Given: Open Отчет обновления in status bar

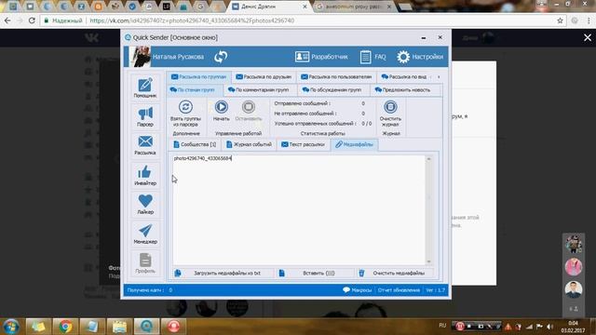Looking at the screenshot, I should tap(399, 290).
